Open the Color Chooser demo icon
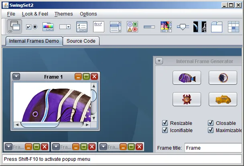This screenshot has width=244, height=166. pos(48,27)
